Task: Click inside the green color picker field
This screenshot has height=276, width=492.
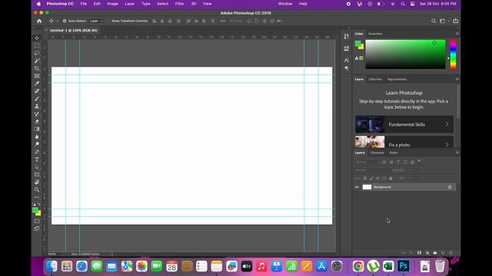Action: (x=405, y=54)
